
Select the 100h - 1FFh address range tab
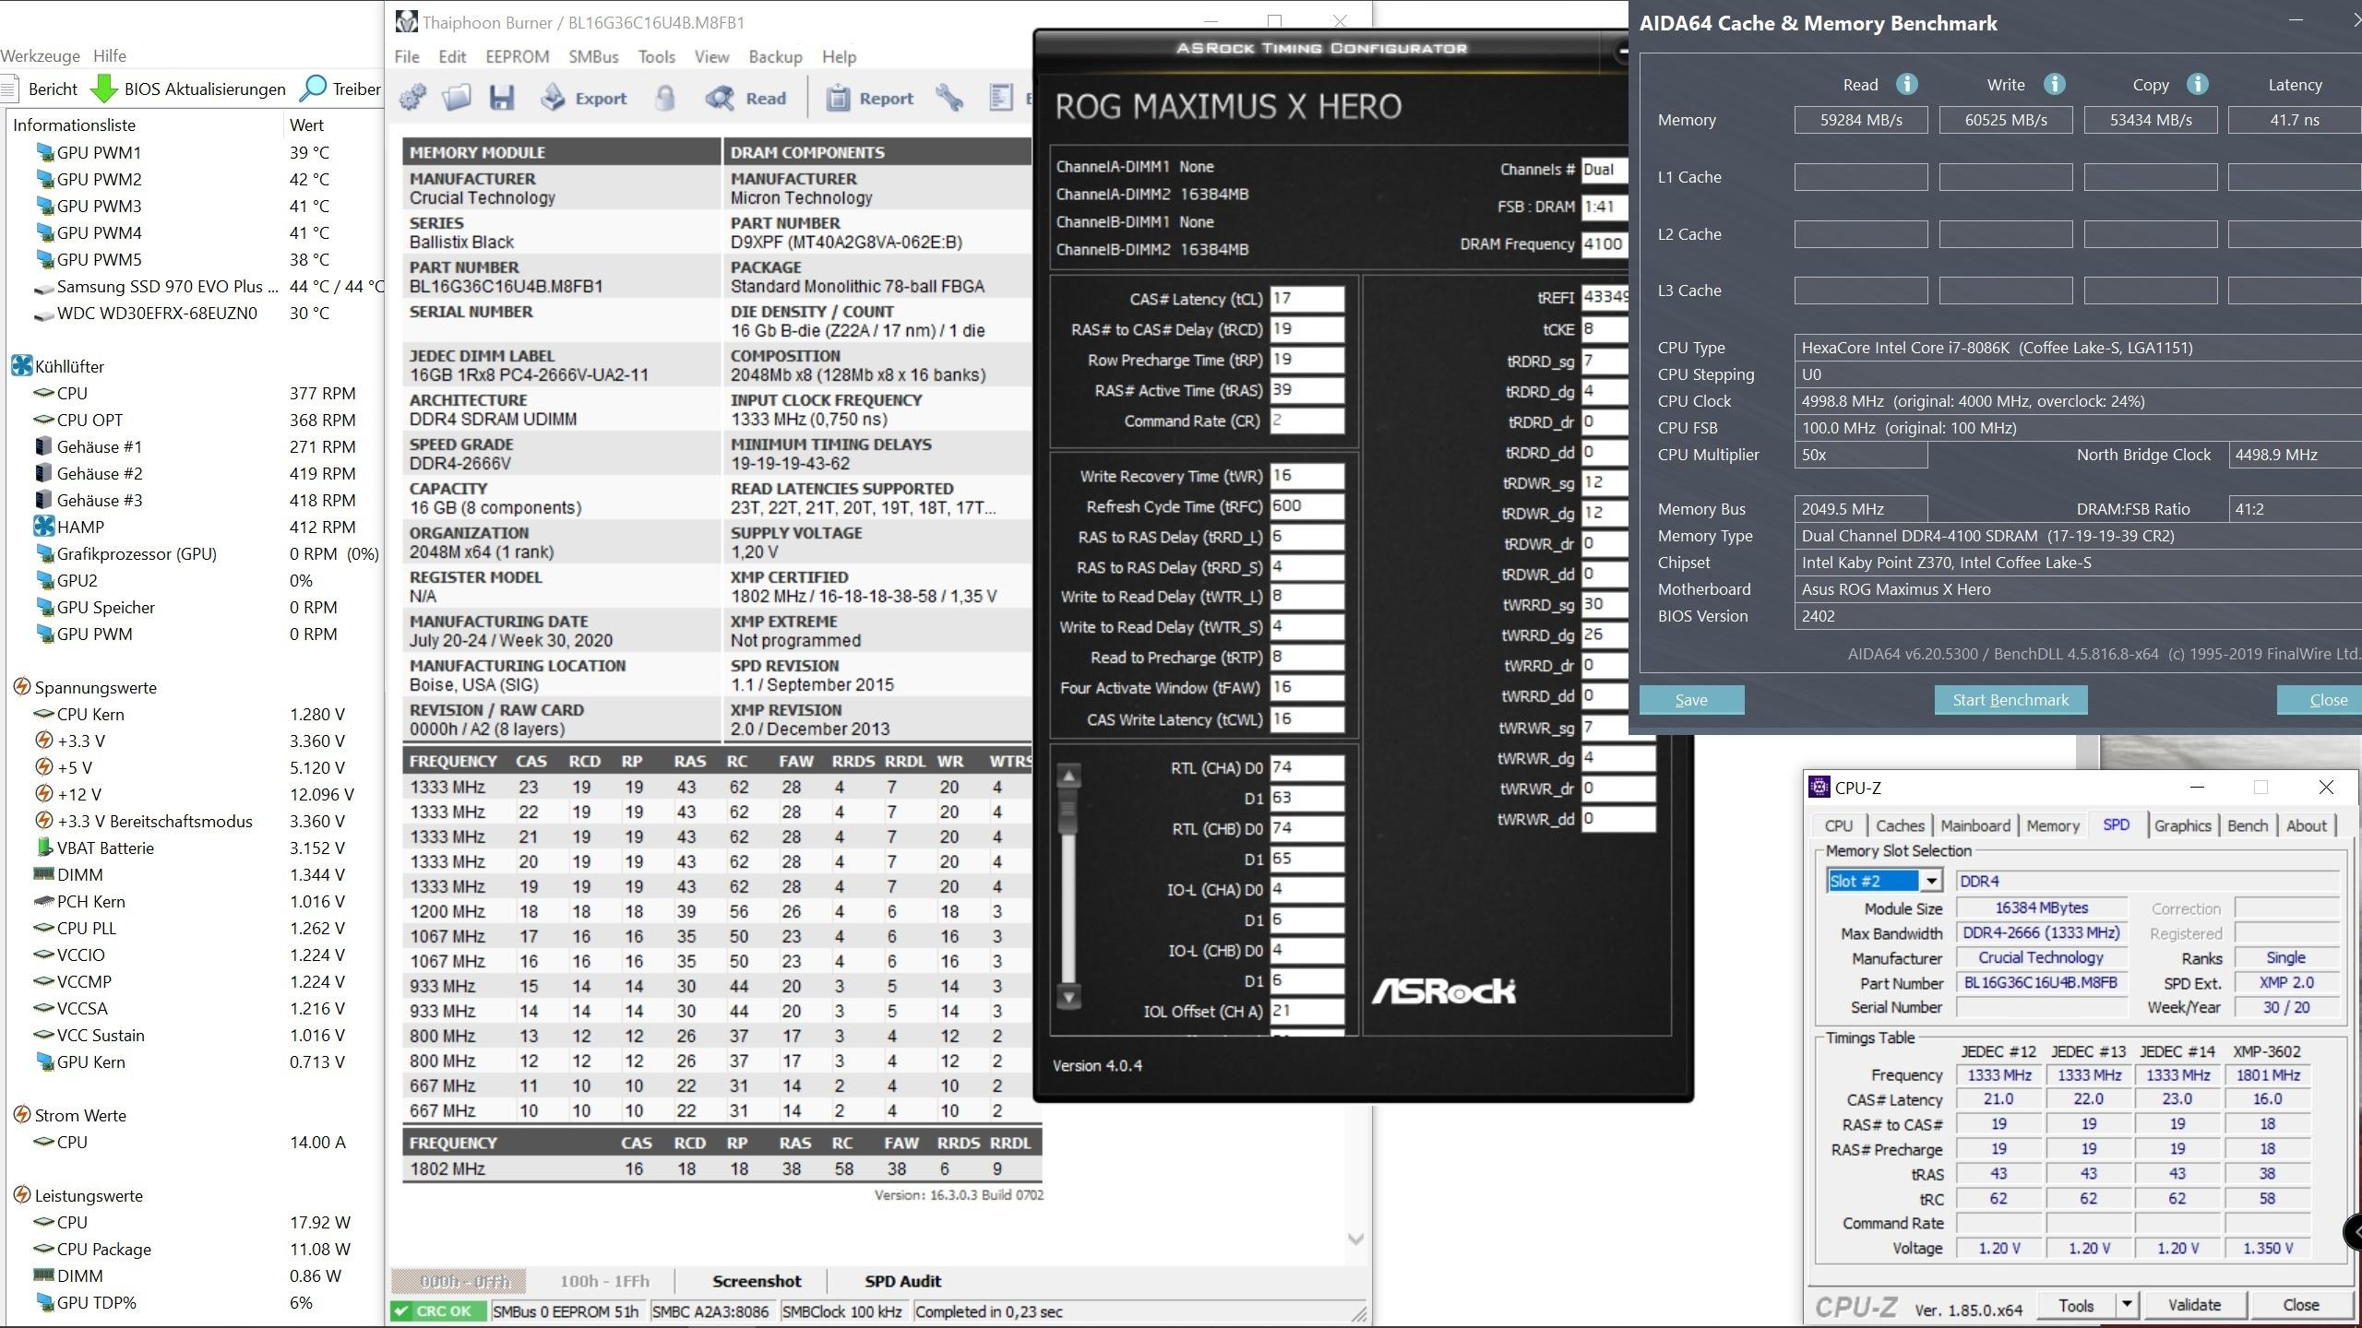(x=604, y=1281)
